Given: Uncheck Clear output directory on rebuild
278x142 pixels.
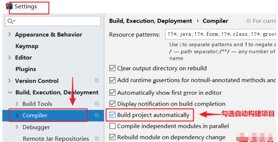Looking at the screenshot, I should (x=113, y=68).
